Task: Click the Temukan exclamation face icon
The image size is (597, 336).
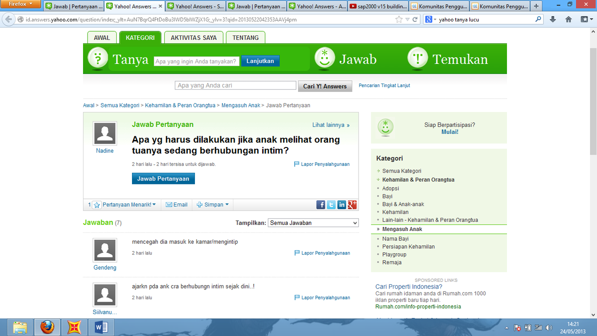Action: 417,59
